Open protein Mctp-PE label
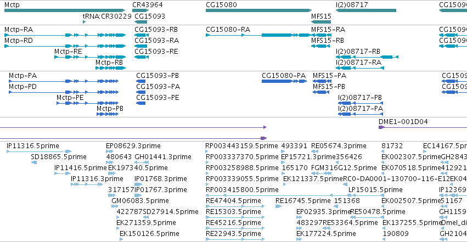This screenshot has height=242, width=467. point(70,98)
